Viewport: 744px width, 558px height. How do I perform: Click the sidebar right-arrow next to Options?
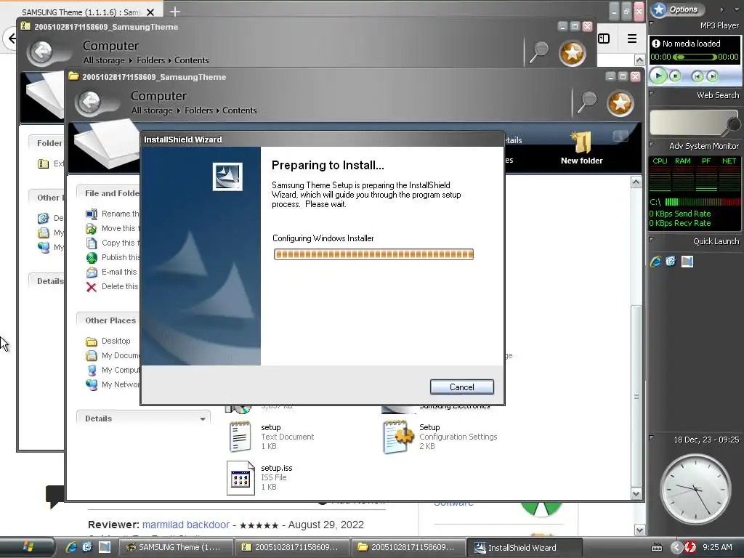[722, 9]
